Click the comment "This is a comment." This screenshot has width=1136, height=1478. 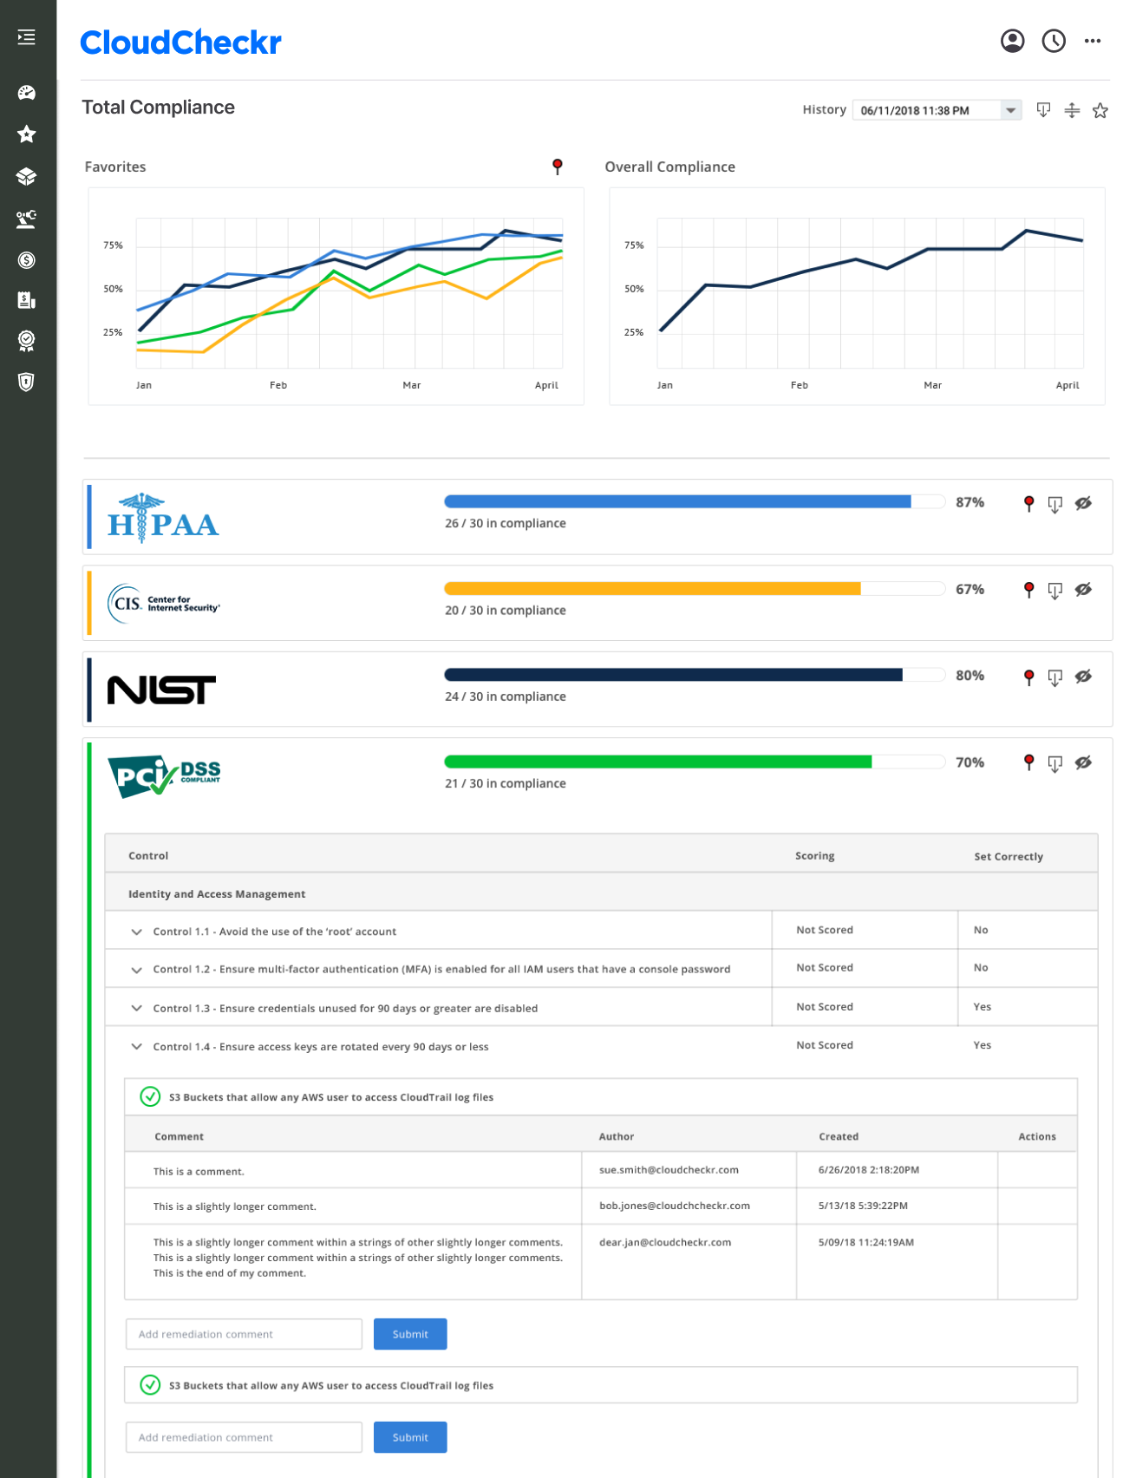click(x=199, y=1171)
